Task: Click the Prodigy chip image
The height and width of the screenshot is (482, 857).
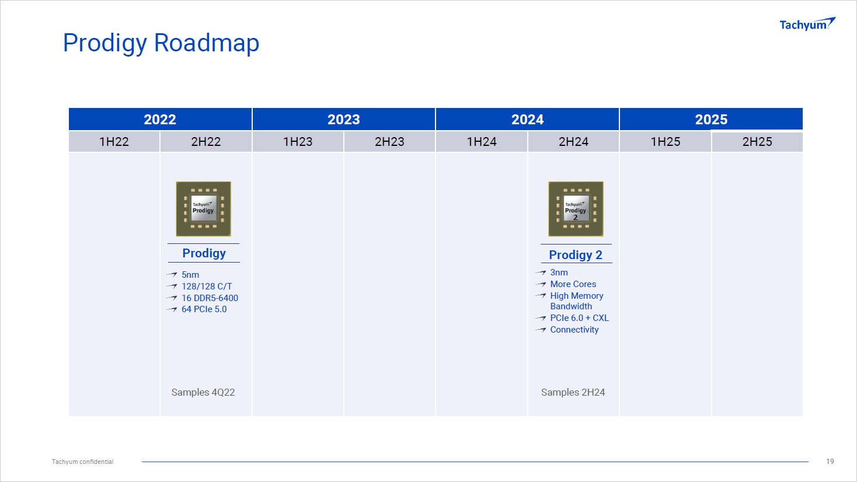Action: pyautogui.click(x=203, y=209)
